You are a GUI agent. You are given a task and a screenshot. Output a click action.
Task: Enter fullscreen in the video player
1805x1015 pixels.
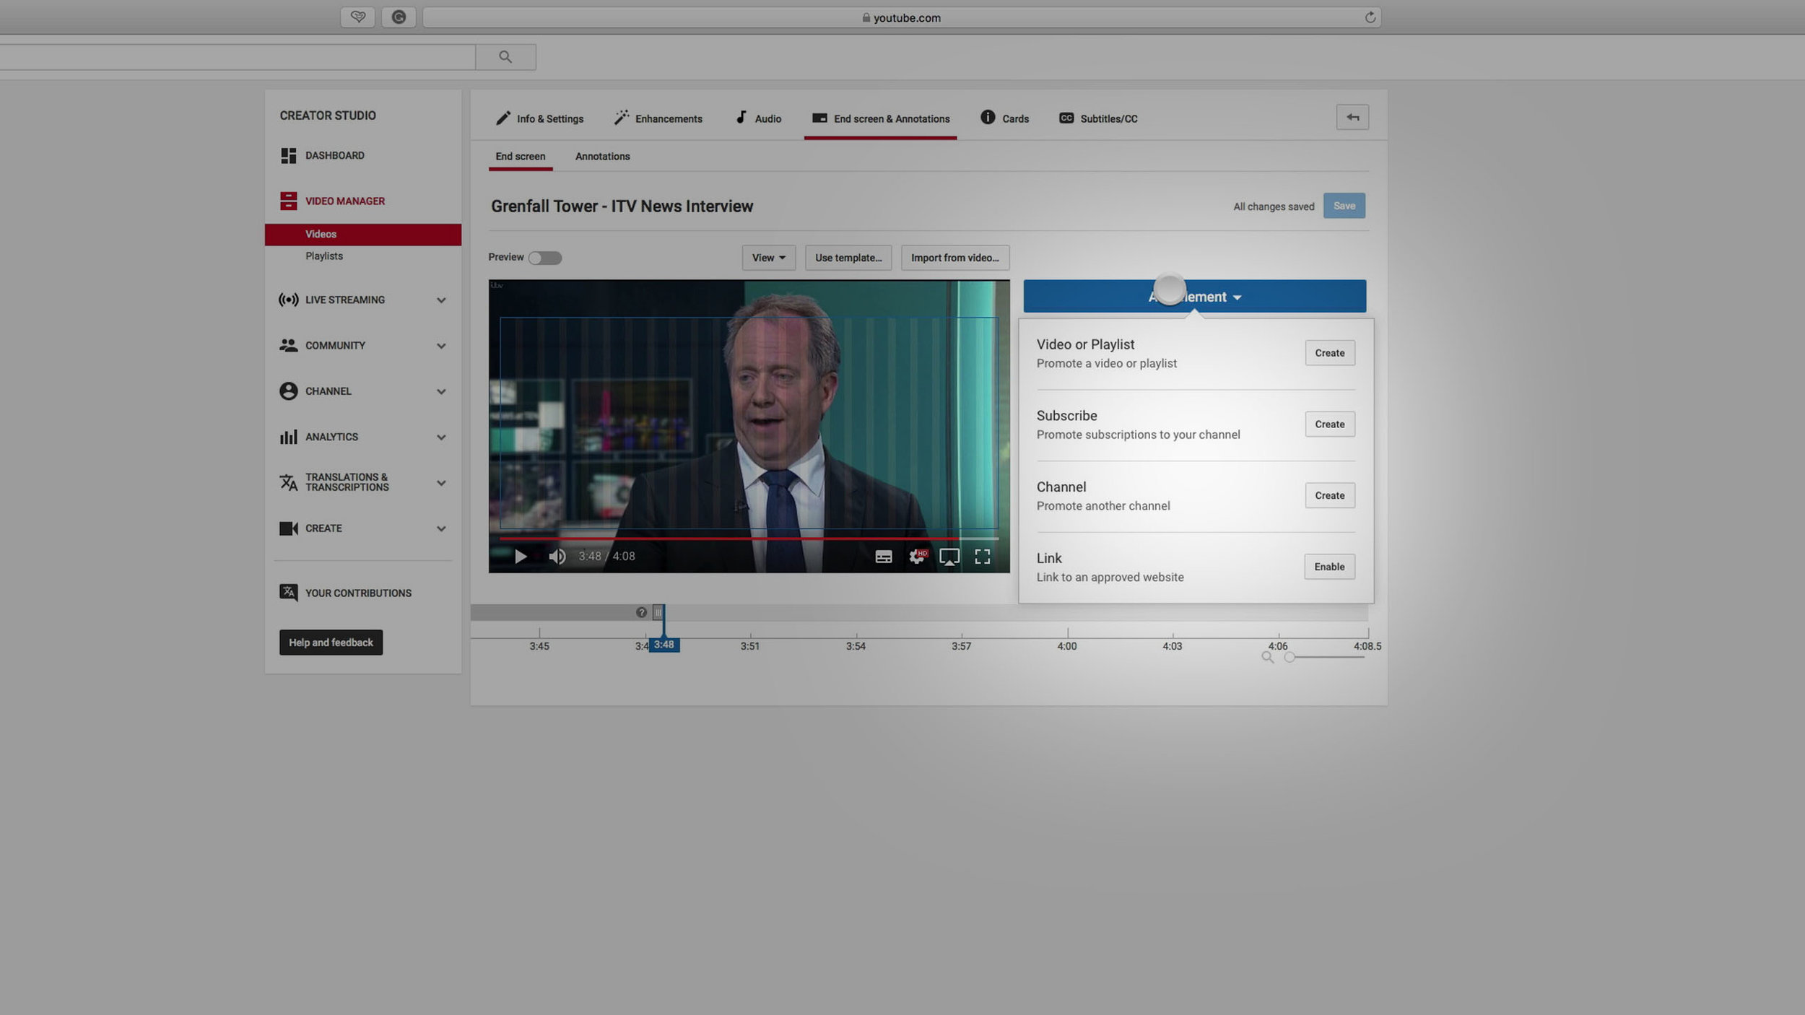[x=983, y=557]
